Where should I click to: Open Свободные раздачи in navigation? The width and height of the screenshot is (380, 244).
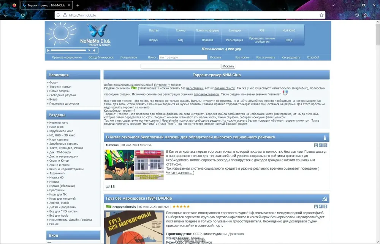click(x=63, y=95)
